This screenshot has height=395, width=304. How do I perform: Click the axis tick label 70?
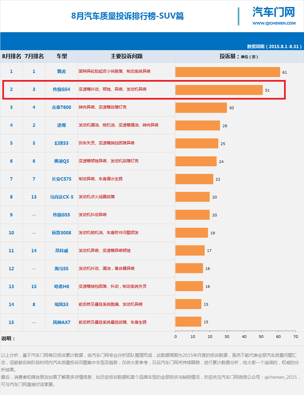coord(296,337)
